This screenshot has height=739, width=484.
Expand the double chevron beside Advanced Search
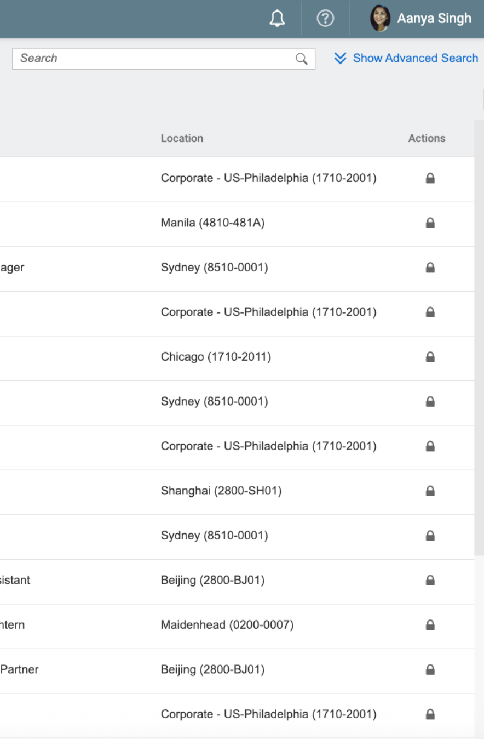point(340,59)
